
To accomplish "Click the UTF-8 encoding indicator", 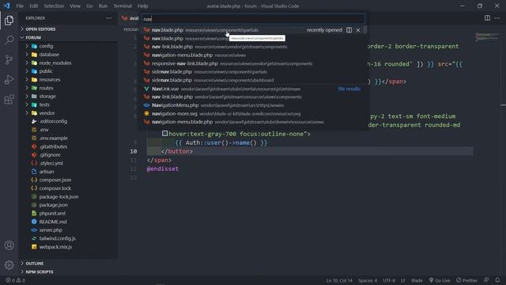I will click(x=389, y=280).
